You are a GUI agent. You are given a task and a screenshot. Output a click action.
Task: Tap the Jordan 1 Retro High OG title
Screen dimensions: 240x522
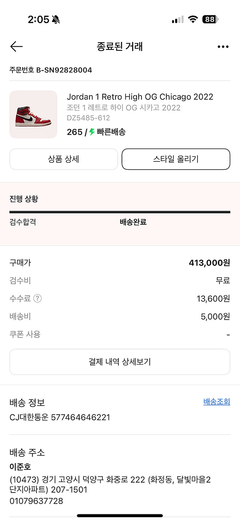140,97
